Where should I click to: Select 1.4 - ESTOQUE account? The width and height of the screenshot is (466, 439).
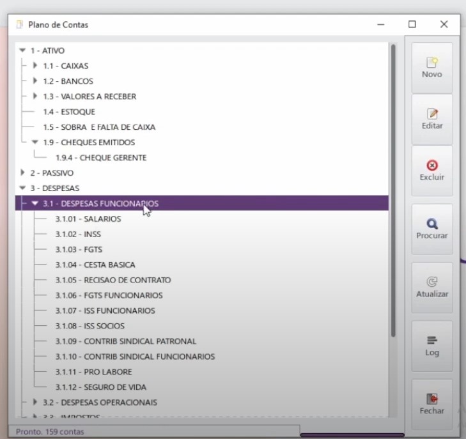tap(69, 112)
